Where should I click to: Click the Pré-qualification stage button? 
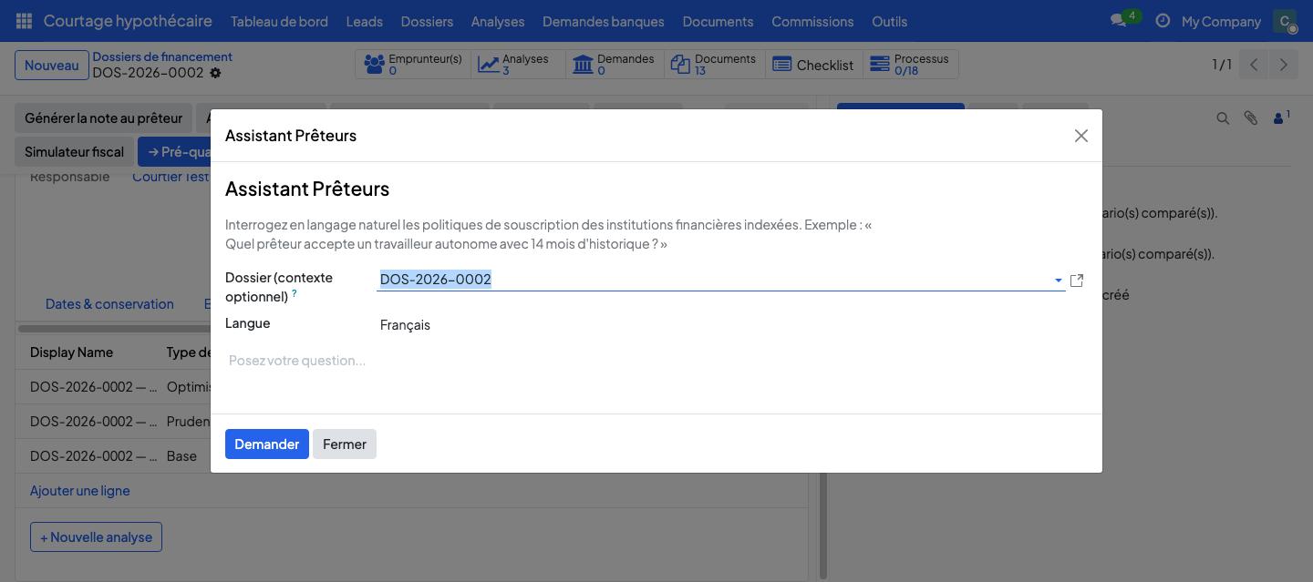pos(175,152)
